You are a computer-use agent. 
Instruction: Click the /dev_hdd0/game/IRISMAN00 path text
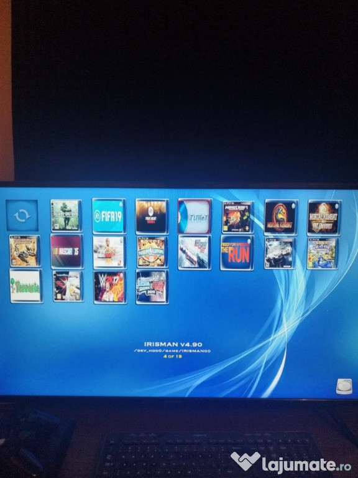[x=172, y=351]
